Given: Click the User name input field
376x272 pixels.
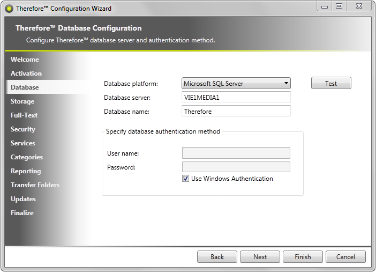Looking at the screenshot, I should point(236,153).
